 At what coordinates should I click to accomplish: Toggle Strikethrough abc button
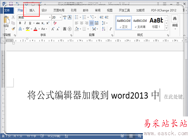(38, 23)
